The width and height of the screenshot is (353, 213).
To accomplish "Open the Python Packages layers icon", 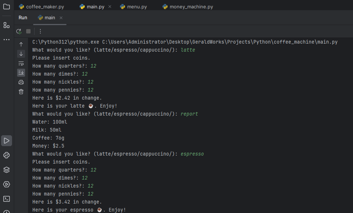I will tap(7, 170).
